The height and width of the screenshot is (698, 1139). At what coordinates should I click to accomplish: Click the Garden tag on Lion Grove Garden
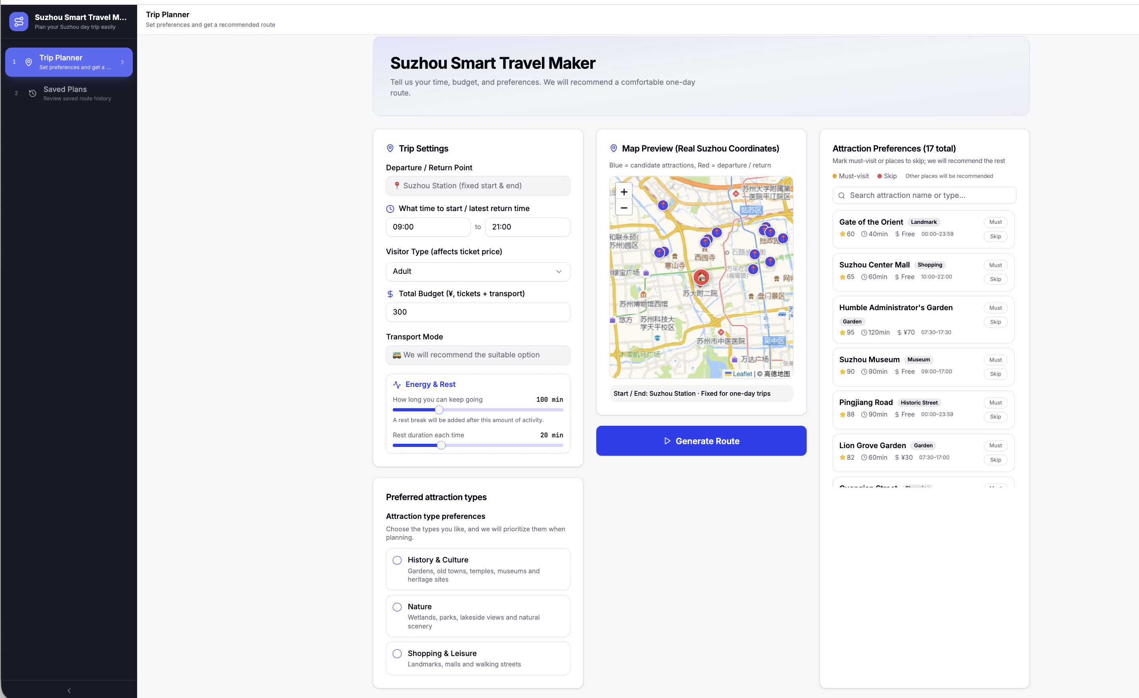pyautogui.click(x=923, y=446)
